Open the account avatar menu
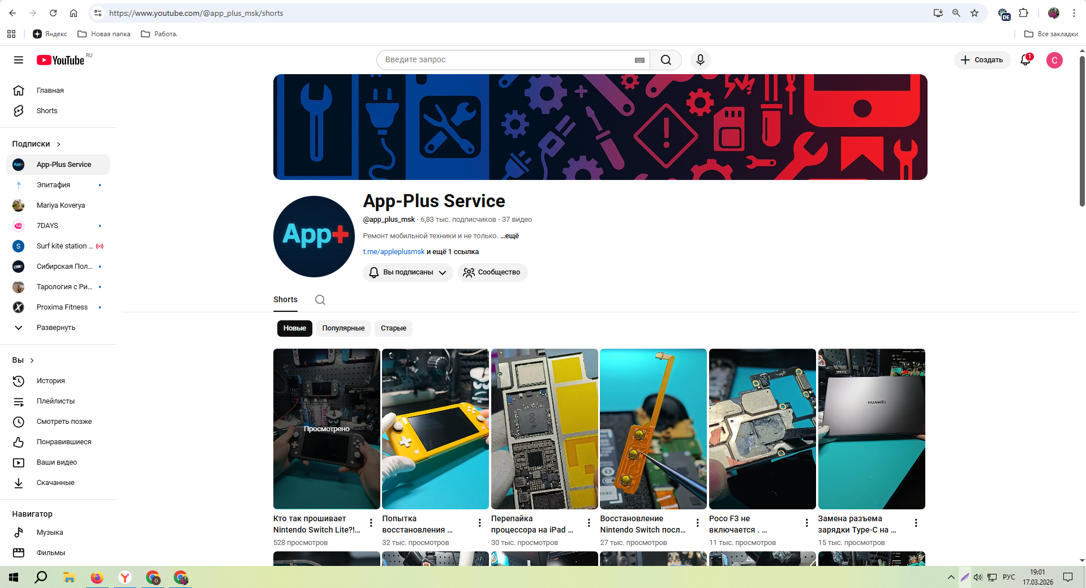 tap(1054, 60)
